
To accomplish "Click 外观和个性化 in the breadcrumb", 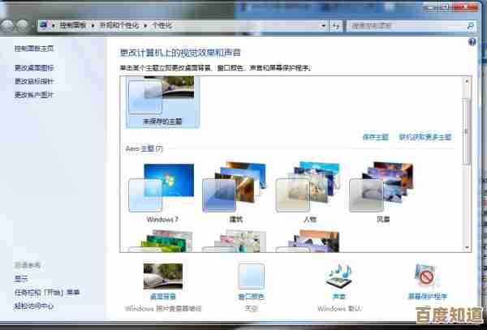I will click(119, 26).
